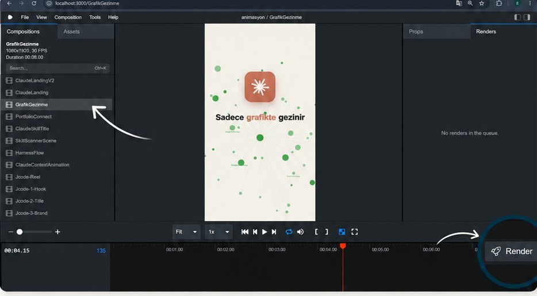Toggle the right sidebar panel icon
Screen dimensions: 537x296
pyautogui.click(x=527, y=17)
